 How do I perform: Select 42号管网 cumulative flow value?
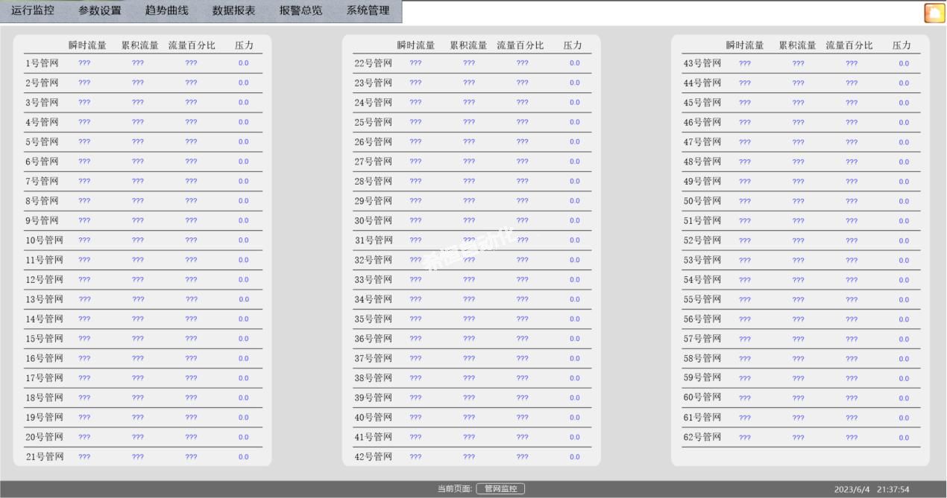pos(469,457)
